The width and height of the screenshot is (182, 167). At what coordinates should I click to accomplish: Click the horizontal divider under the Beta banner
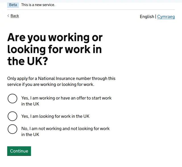[91, 10]
